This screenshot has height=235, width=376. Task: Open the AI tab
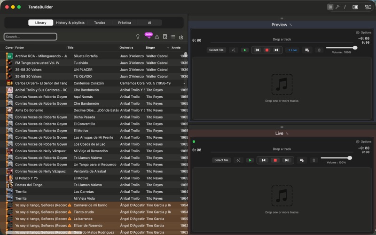point(149,23)
